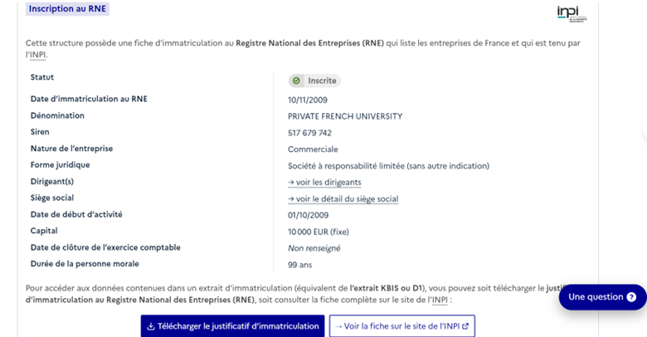647x337 pixels.
Task: Download the justificatif d'immatriculation
Action: point(231,326)
